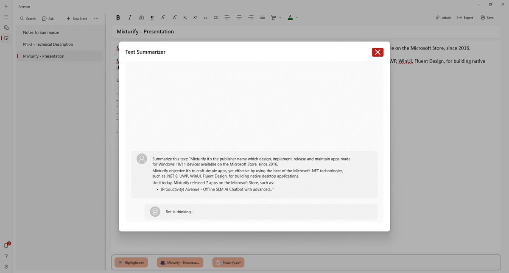Image resolution: width=509 pixels, height=273 pixels.
Task: Go back with the back arrow
Action: [6, 6]
